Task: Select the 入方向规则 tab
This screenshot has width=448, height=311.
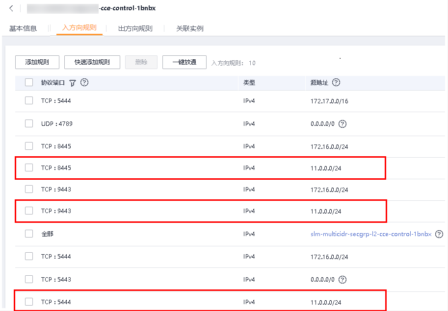Action: click(x=79, y=28)
